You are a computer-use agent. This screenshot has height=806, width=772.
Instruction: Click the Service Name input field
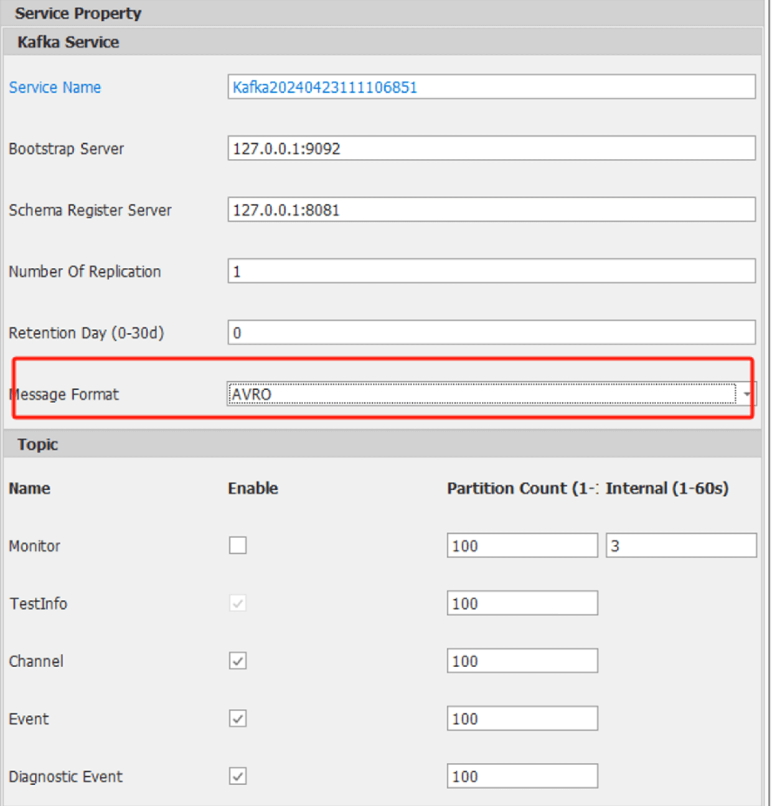(x=491, y=87)
